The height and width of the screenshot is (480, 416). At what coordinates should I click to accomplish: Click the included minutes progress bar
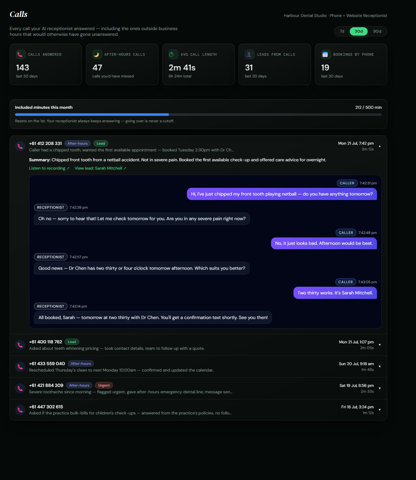click(198, 115)
